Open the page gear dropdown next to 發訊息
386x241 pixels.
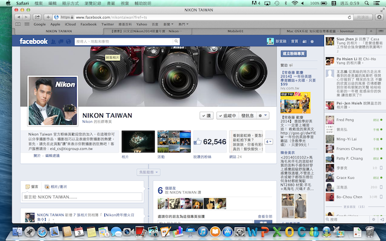263,116
